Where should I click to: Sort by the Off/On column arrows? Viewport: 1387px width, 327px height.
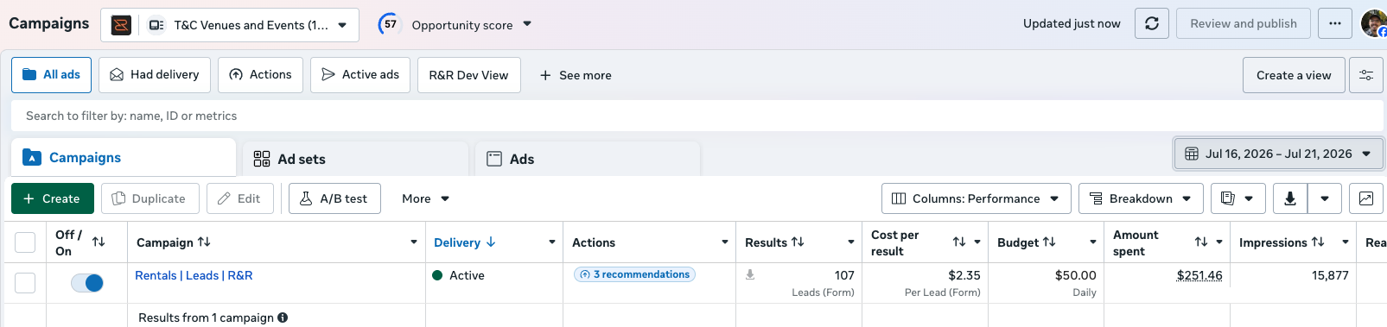click(x=99, y=242)
